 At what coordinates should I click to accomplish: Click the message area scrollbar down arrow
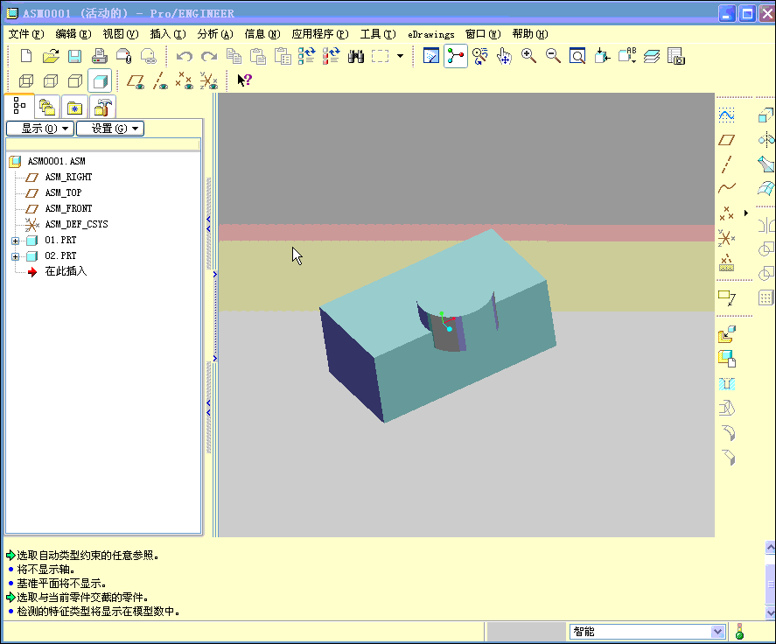tap(771, 612)
